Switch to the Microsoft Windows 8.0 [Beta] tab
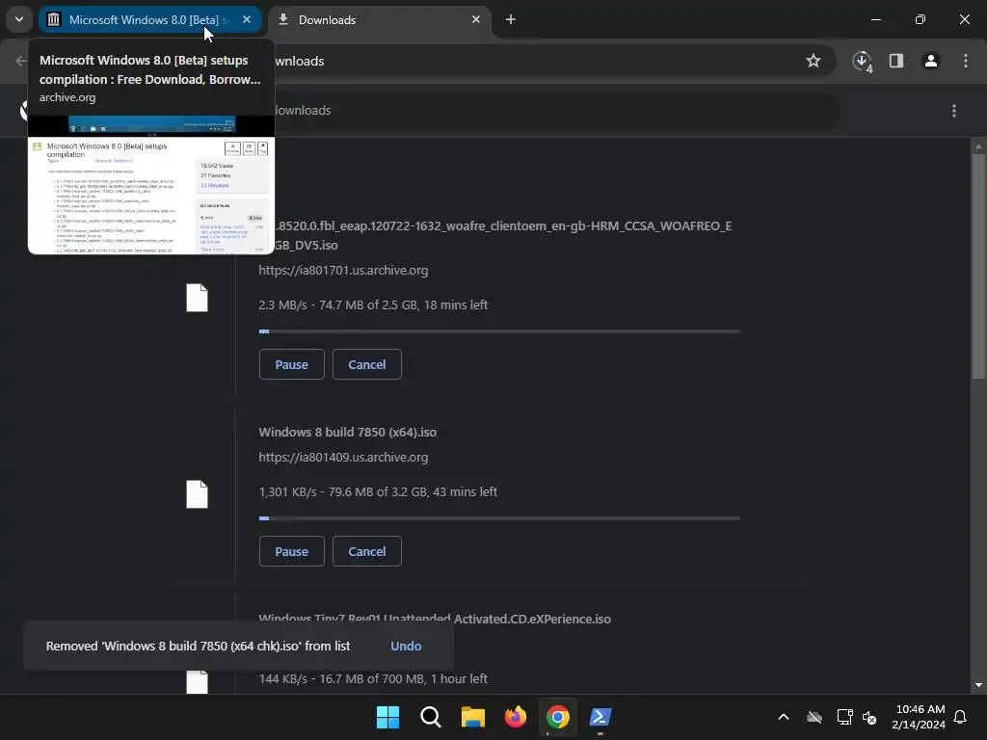987x740 pixels. tap(149, 19)
